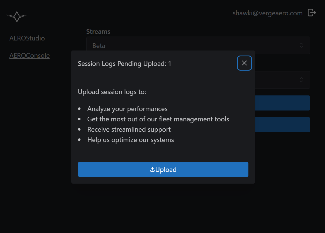
Task: Click the upload arrow icon
Action: coord(152,169)
